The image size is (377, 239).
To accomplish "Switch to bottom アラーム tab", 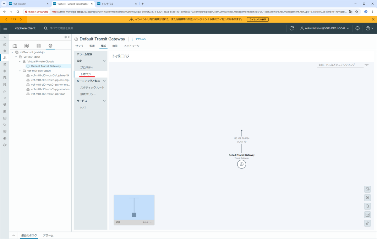I will click(x=48, y=235).
